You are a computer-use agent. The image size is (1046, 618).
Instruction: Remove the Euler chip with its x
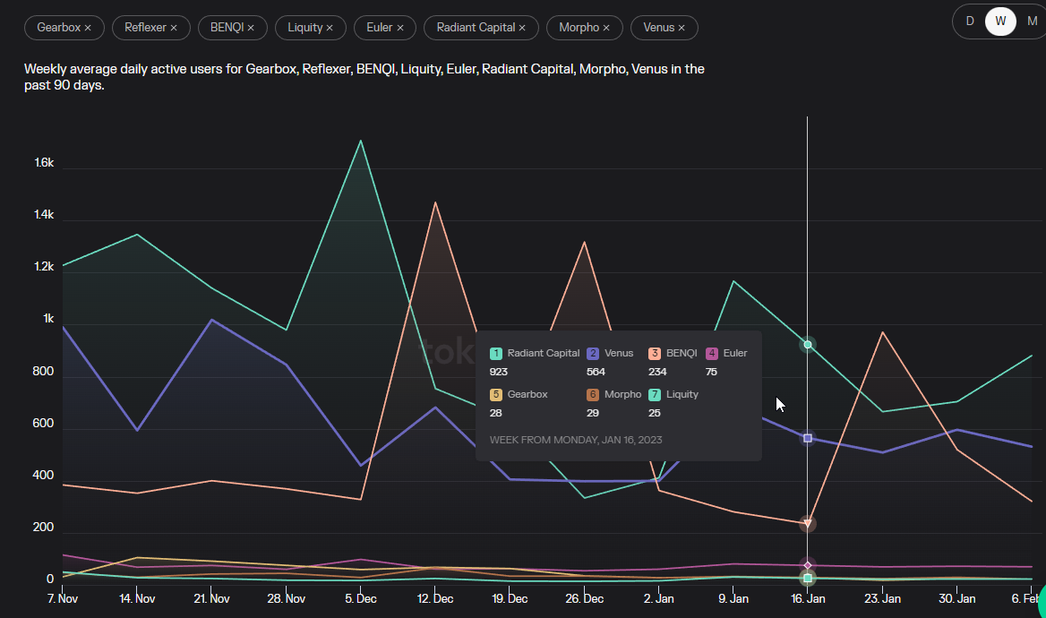point(400,28)
